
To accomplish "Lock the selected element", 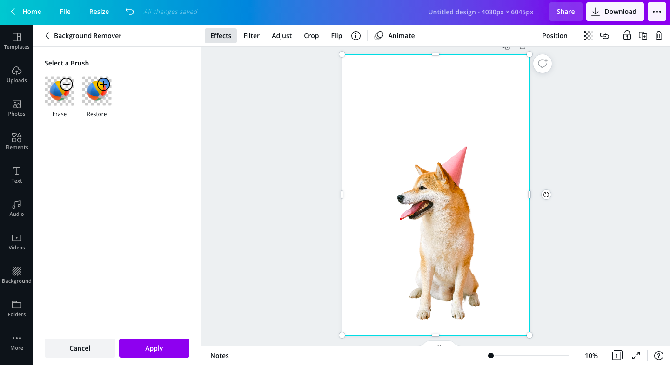I will coord(627,35).
